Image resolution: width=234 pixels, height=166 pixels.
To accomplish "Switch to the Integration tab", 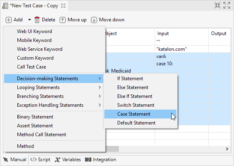I will pos(101,160).
